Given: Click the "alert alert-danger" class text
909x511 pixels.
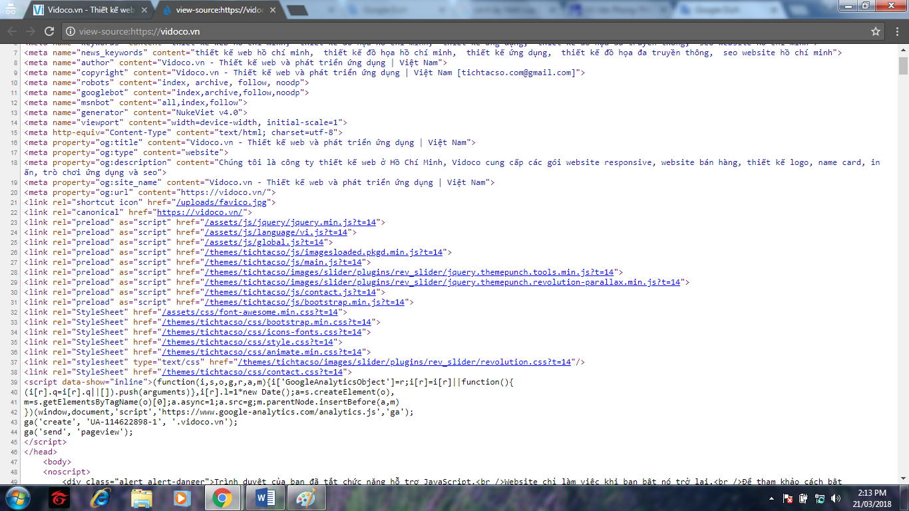Looking at the screenshot, I should (x=160, y=482).
